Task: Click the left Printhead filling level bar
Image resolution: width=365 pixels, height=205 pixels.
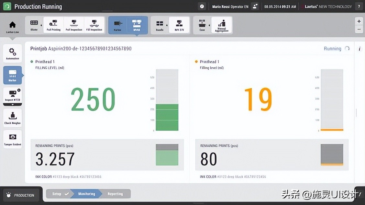Action: tap(167, 100)
